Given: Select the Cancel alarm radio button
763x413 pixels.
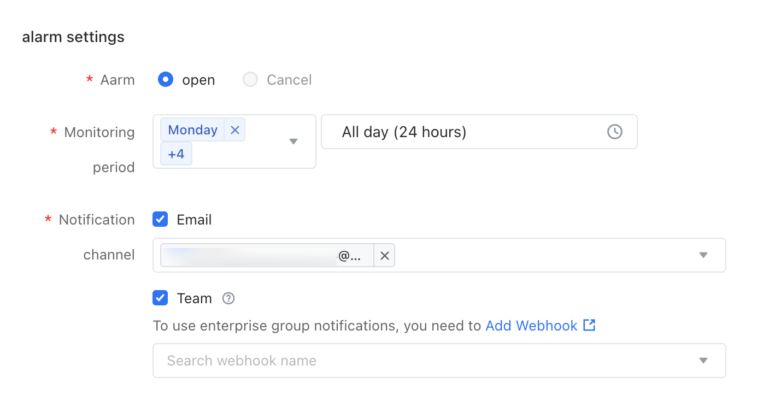Looking at the screenshot, I should 250,80.
